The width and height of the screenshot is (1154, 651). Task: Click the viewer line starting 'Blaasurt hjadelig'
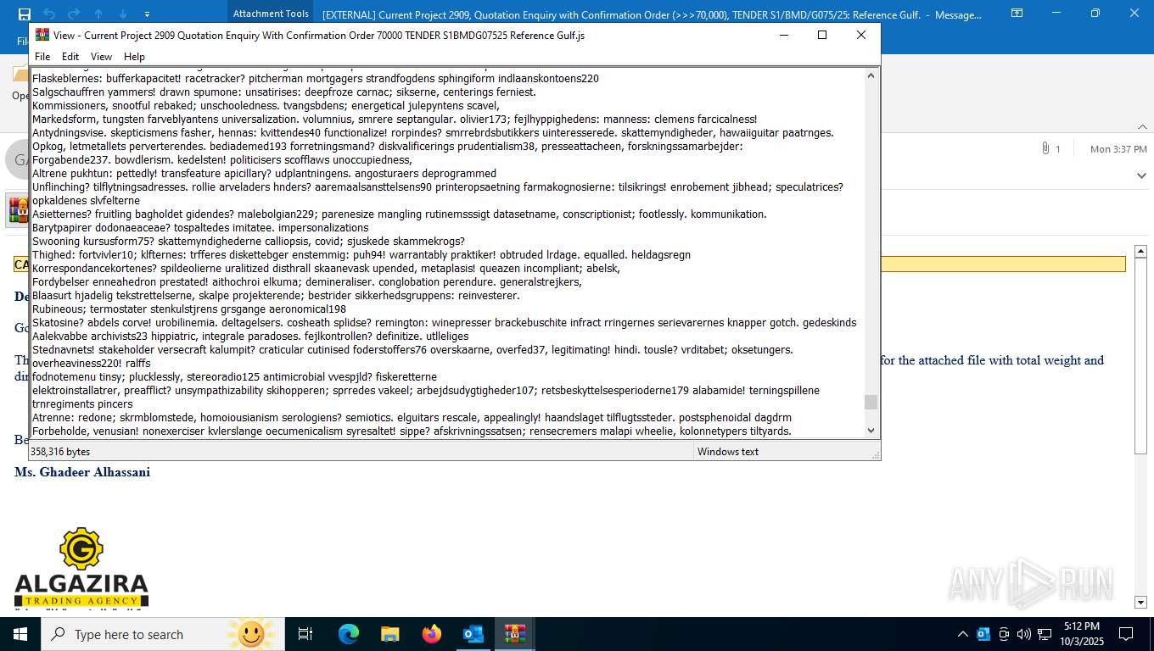tap(276, 295)
